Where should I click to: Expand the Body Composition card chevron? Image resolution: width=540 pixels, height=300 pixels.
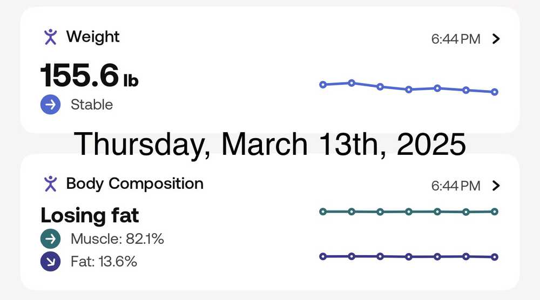pos(497,186)
